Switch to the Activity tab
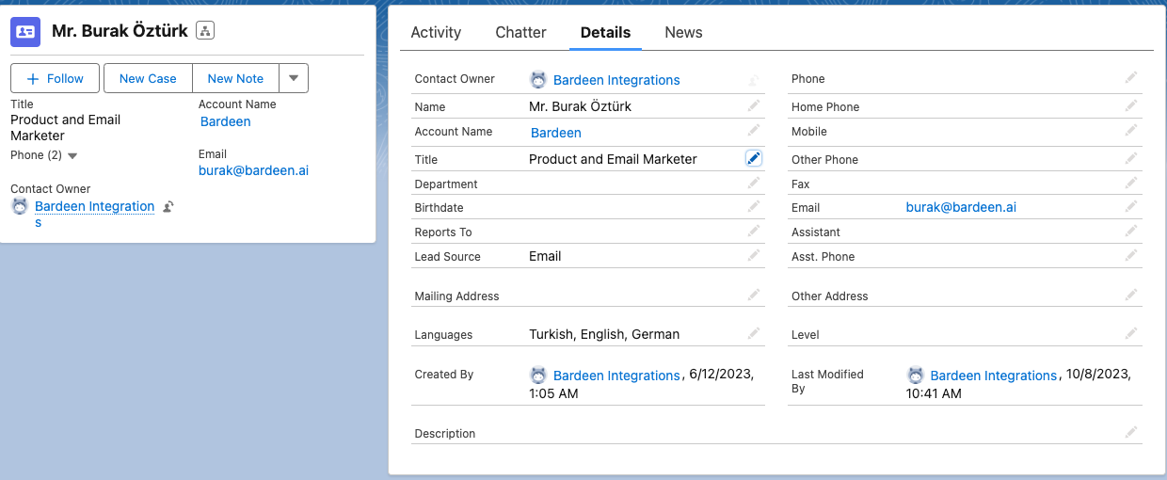The width and height of the screenshot is (1167, 480). click(436, 32)
